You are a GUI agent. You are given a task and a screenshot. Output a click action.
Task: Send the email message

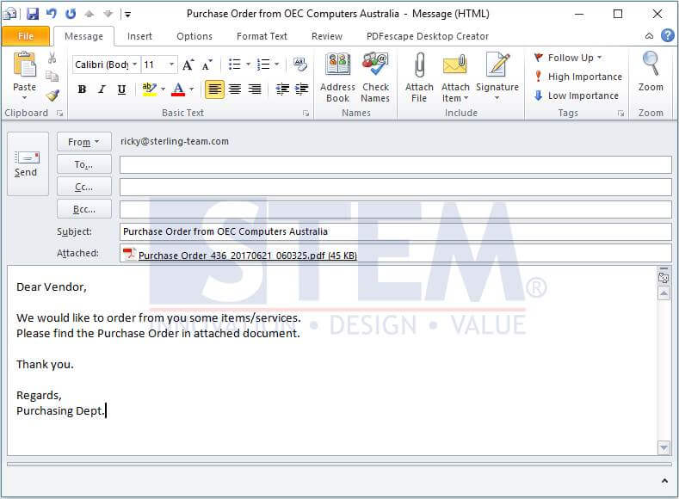(28, 164)
